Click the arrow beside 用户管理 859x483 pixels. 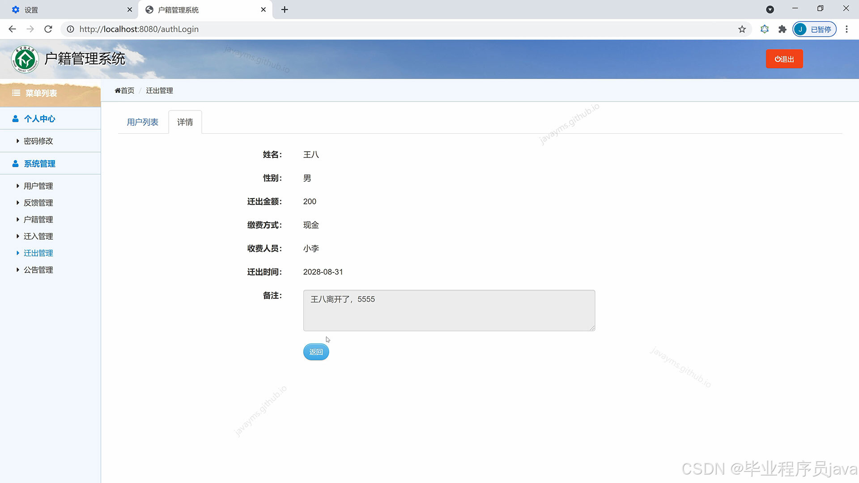18,186
